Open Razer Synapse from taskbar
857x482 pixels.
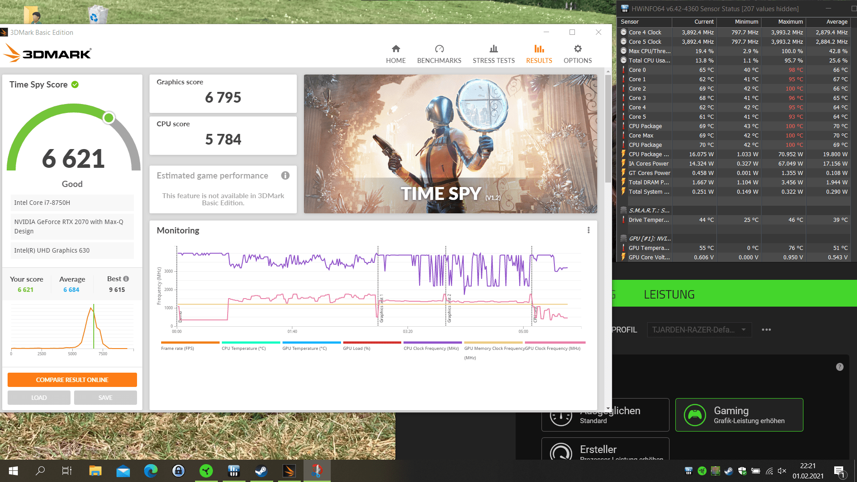tap(206, 471)
